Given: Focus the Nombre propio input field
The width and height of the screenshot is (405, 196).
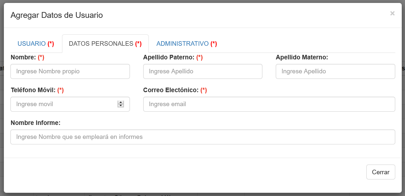Looking at the screenshot, I should [x=70, y=71].
